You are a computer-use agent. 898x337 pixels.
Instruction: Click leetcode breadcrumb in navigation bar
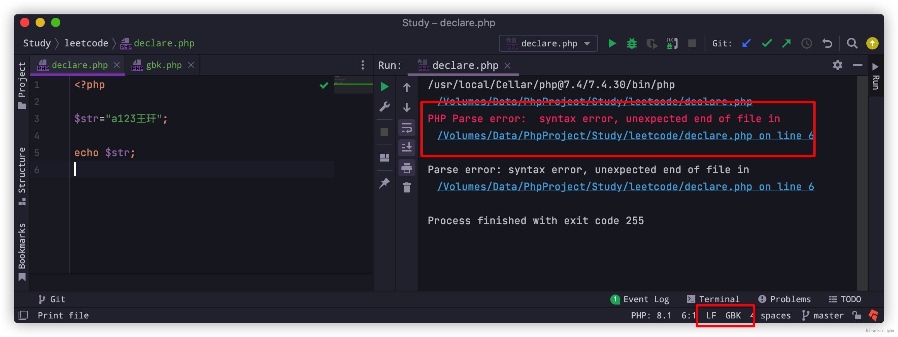(x=86, y=43)
